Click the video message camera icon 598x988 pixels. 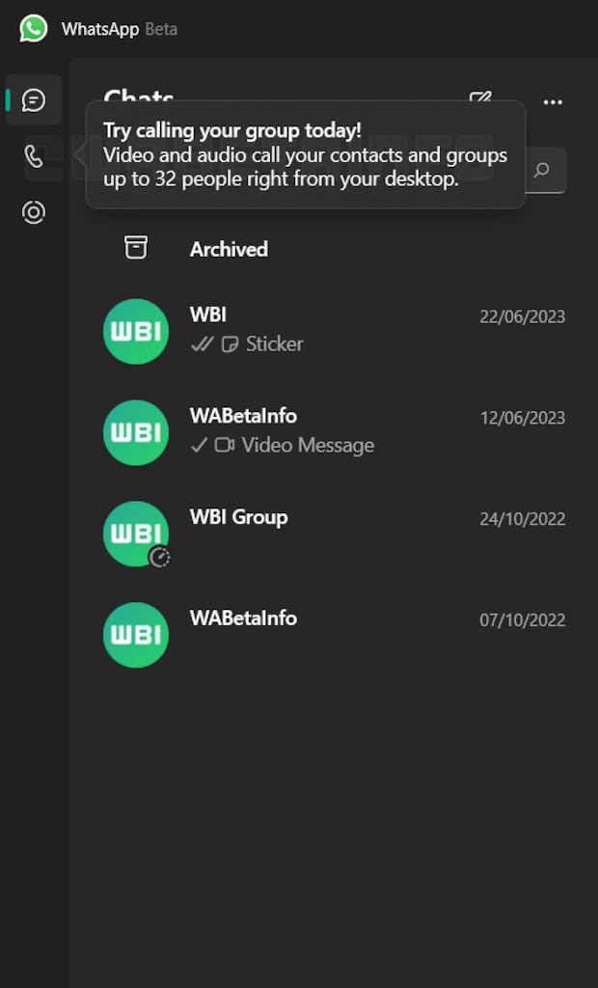click(225, 446)
